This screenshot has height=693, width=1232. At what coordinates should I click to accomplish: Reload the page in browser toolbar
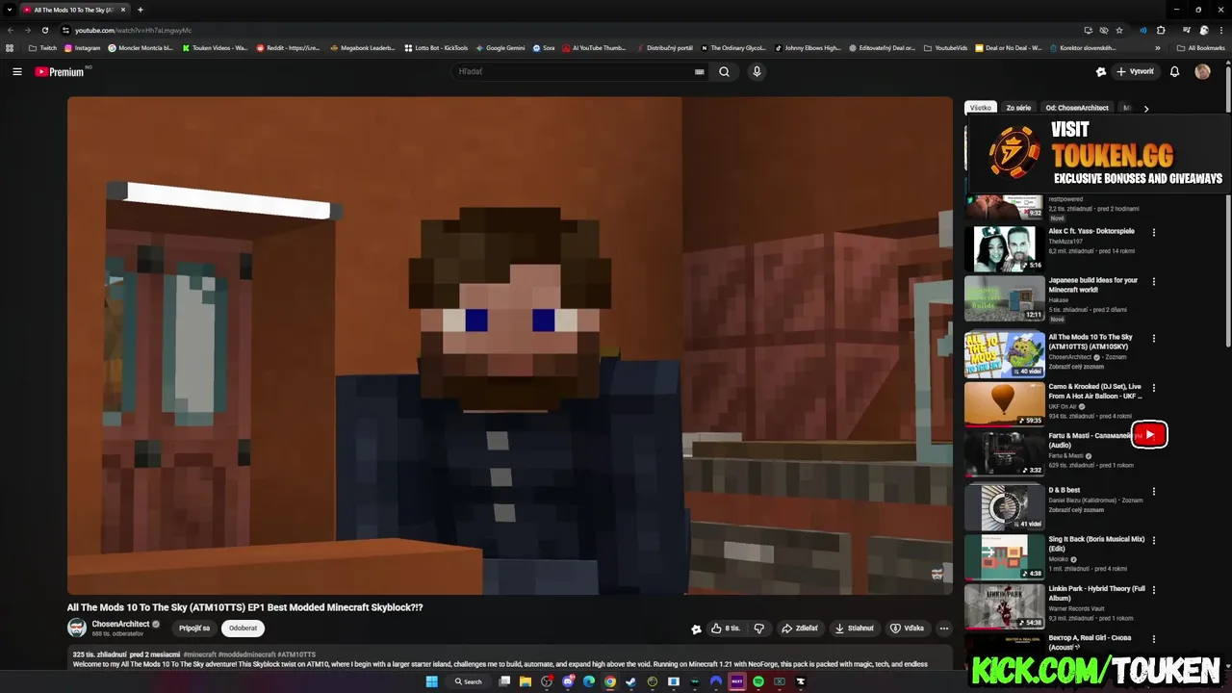(45, 30)
